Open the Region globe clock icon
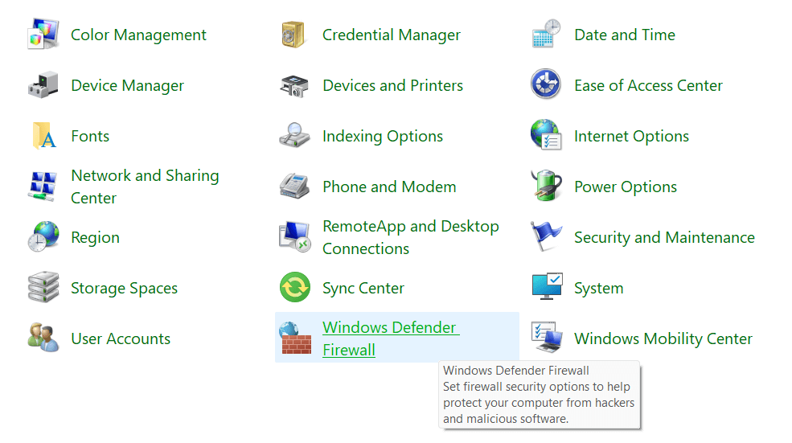Screen dimensions: 792x443 [43, 236]
